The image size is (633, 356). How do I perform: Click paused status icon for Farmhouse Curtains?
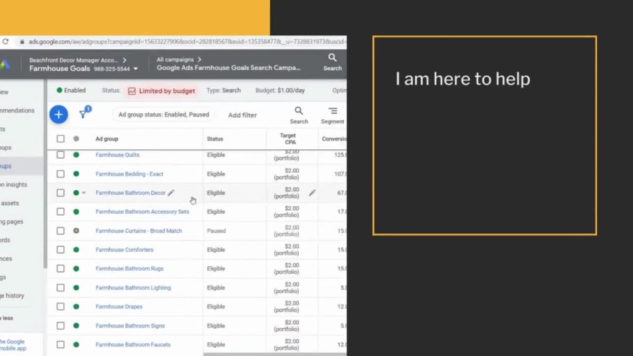(76, 231)
